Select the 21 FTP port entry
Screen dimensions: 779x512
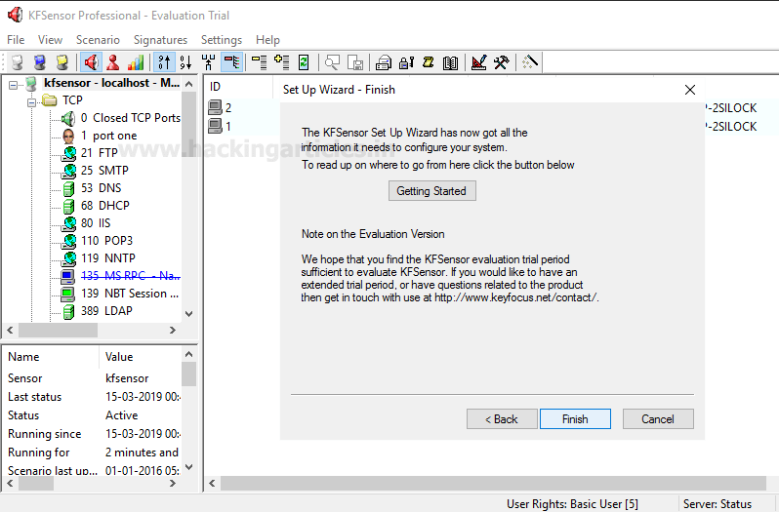tap(99, 153)
